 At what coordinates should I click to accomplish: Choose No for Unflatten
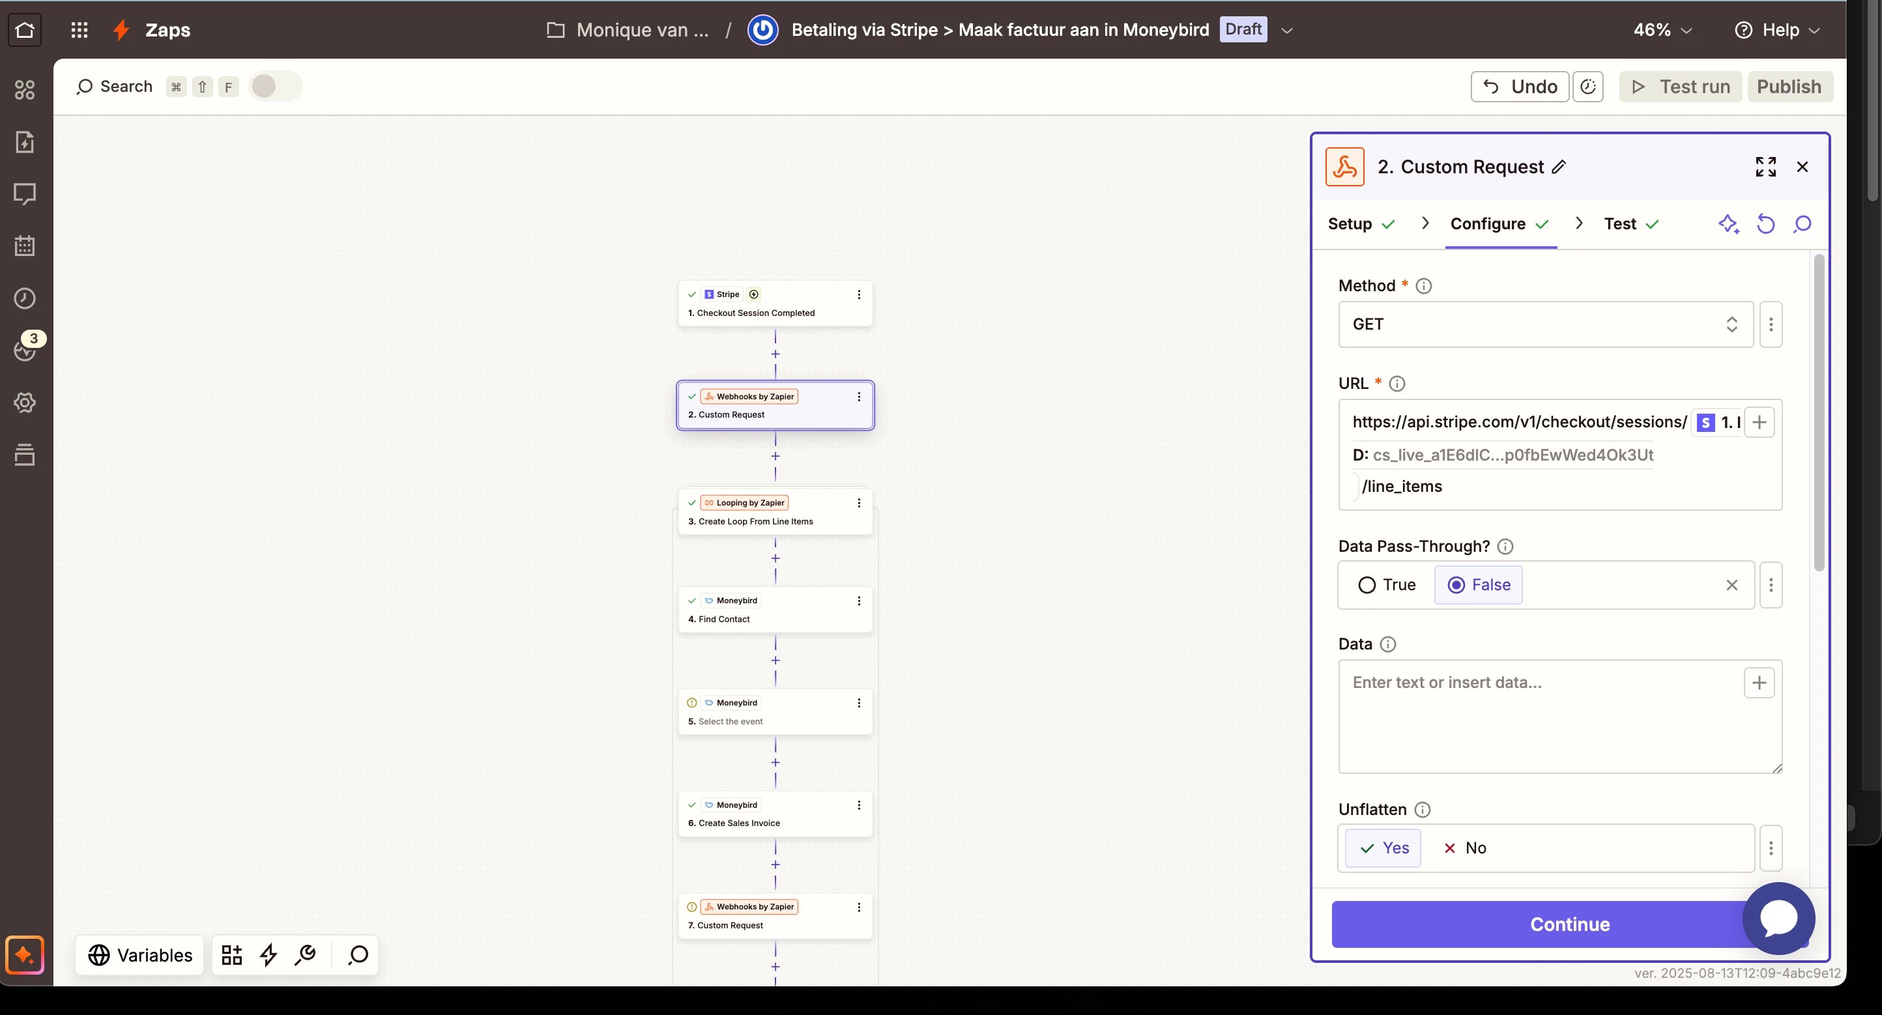[1464, 848]
